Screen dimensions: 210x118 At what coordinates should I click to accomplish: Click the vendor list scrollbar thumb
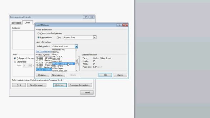[x=76, y=61]
